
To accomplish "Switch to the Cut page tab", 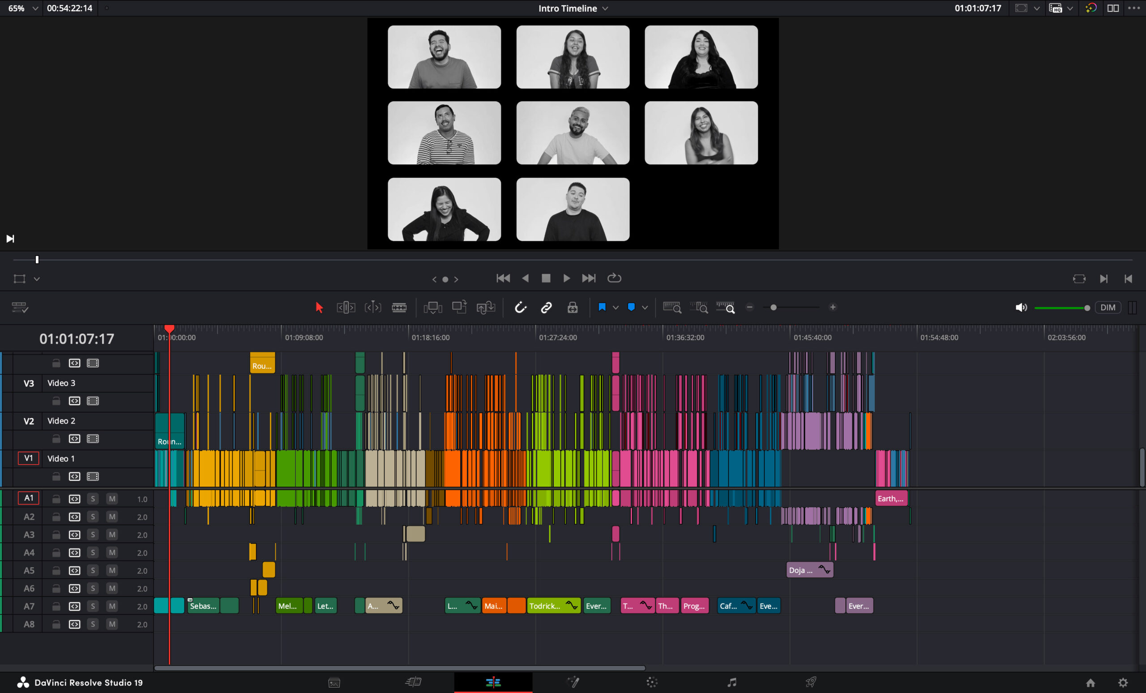I will (413, 682).
